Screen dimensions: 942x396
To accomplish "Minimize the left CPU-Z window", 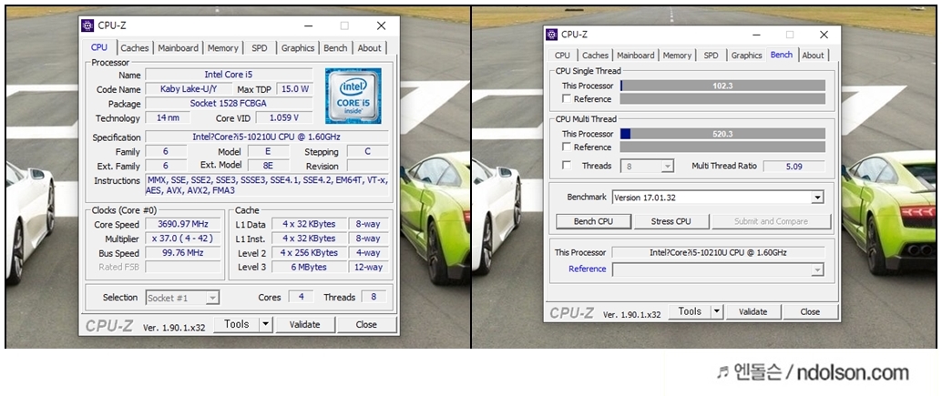I will pyautogui.click(x=308, y=25).
